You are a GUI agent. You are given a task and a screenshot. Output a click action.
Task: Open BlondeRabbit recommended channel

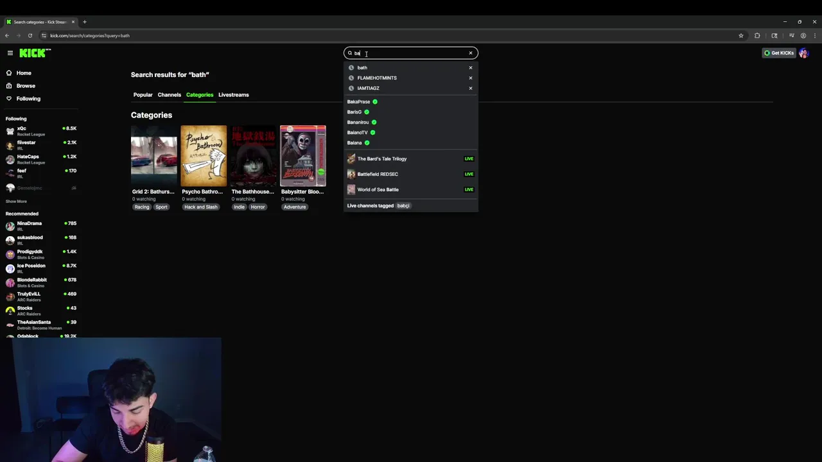(41, 282)
